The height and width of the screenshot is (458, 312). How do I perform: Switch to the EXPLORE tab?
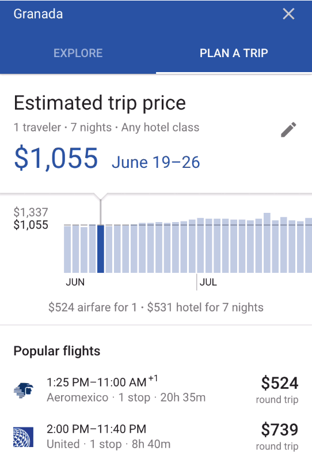[78, 53]
